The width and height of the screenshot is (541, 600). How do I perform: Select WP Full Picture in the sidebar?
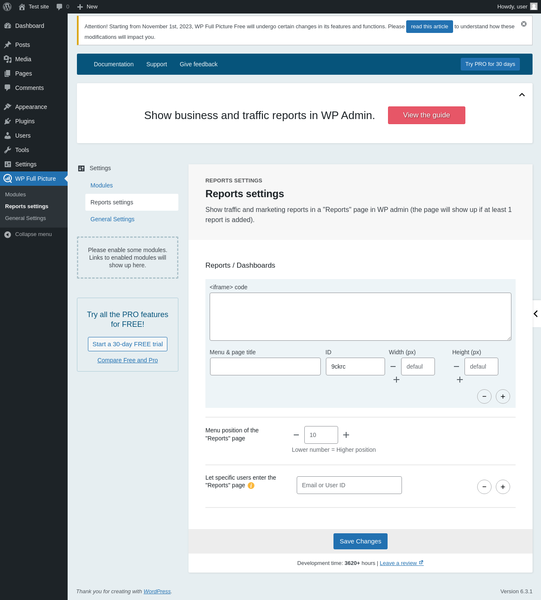[x=34, y=179]
